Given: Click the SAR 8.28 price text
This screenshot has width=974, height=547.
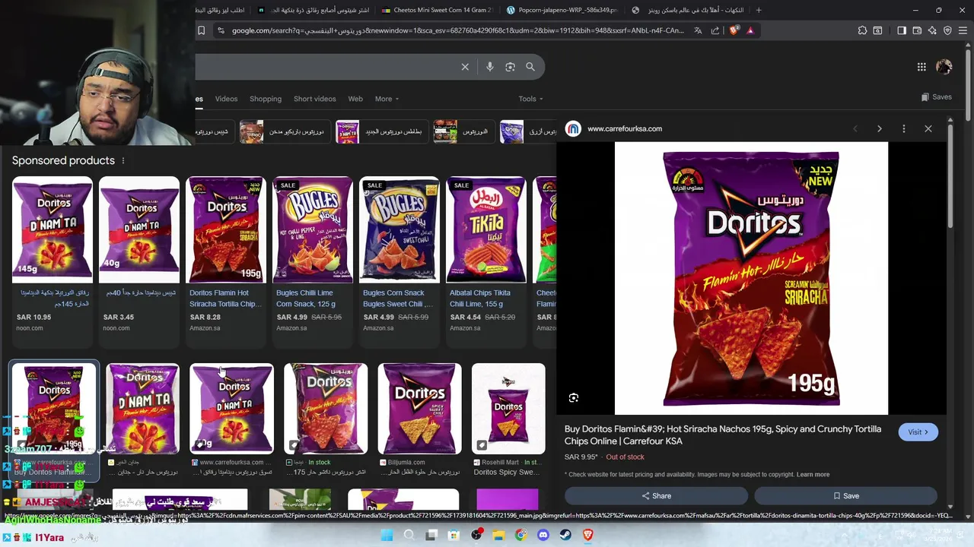Looking at the screenshot, I should point(205,318).
